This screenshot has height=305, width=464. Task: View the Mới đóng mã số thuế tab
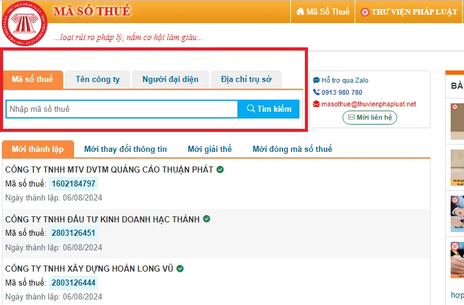[x=292, y=149]
